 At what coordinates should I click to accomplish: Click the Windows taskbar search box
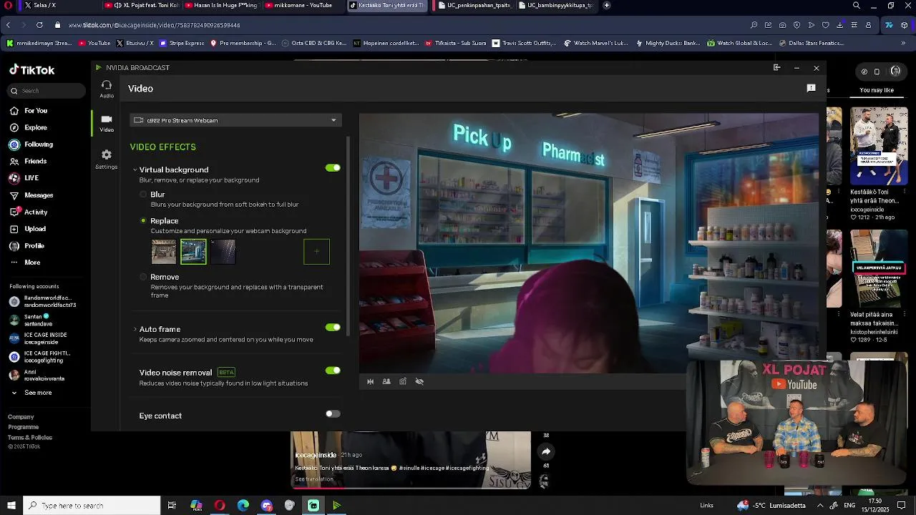(92, 506)
